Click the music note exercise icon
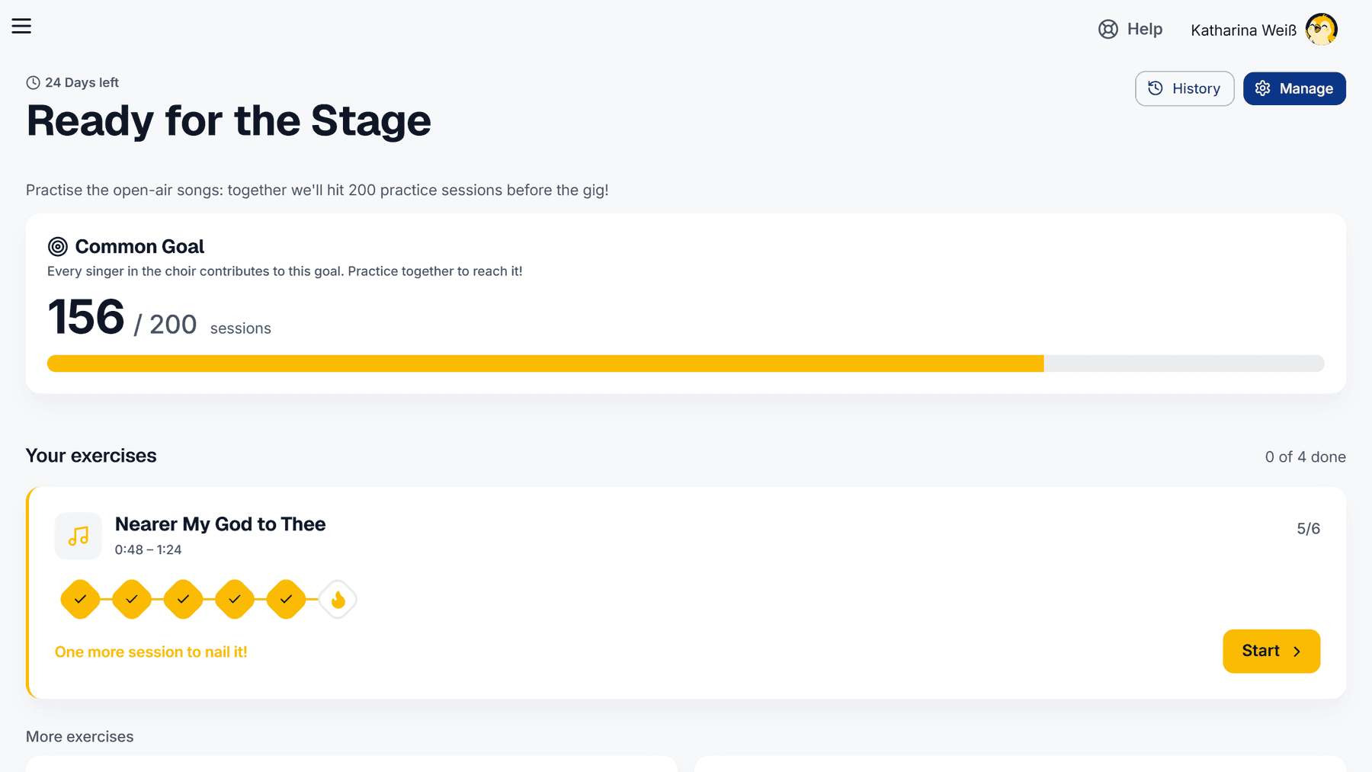 pos(79,537)
